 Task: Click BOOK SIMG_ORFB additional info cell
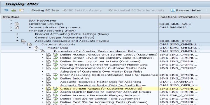[175, 41]
